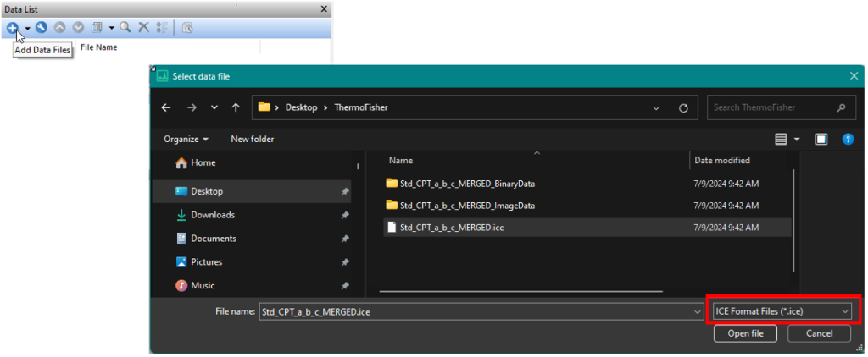Click the Open file button

pos(745,334)
